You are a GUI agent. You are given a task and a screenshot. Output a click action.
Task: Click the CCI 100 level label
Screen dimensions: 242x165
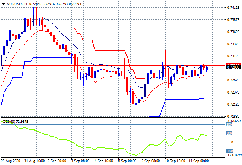tap(229, 133)
